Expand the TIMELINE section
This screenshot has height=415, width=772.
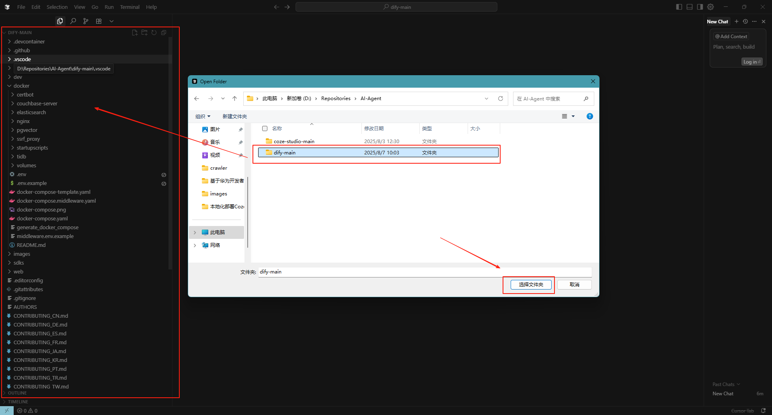tap(18, 402)
